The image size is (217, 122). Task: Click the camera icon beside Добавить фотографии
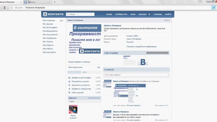click(x=69, y=78)
